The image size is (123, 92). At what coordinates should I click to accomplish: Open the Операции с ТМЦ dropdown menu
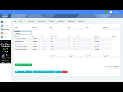click(x=42, y=22)
